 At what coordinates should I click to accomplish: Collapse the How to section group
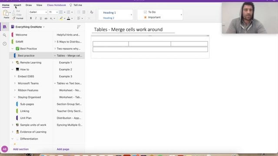tap(13, 69)
